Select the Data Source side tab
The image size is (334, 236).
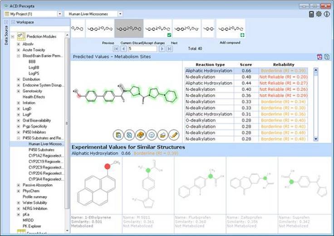point(6,35)
